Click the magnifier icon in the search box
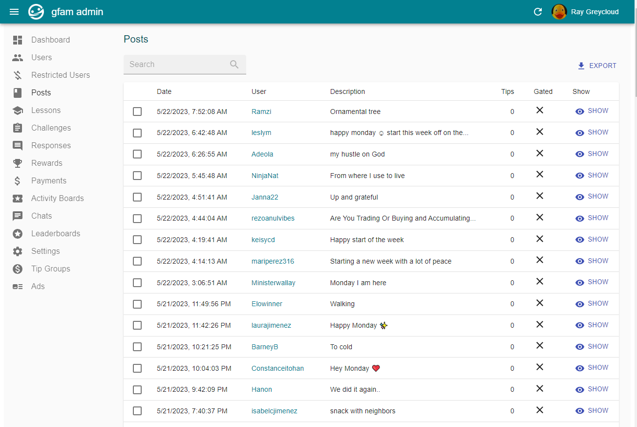 (234, 65)
